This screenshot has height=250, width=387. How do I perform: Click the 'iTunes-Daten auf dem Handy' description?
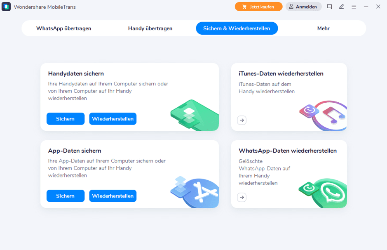click(267, 88)
